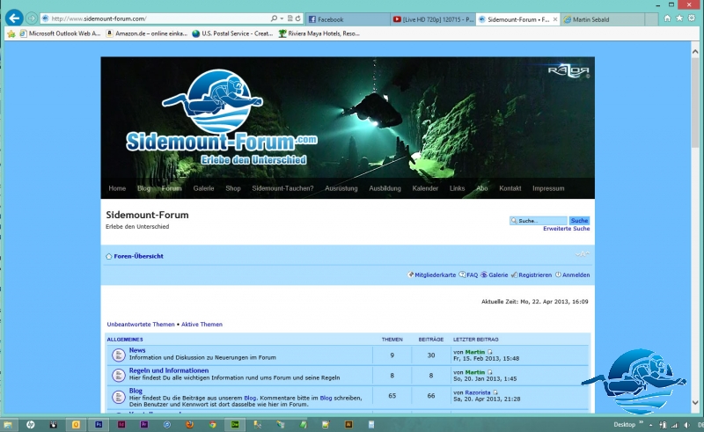Switch to the Facebook tab
The height and width of the screenshot is (432, 704).
click(x=348, y=19)
